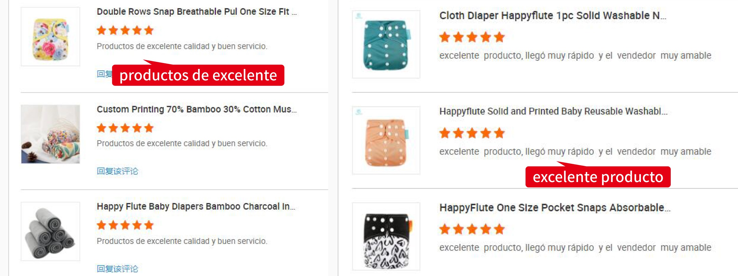
Task: Open Cloth Diaper Happyflute 1pc Solid Washable link
Action: click(x=552, y=16)
